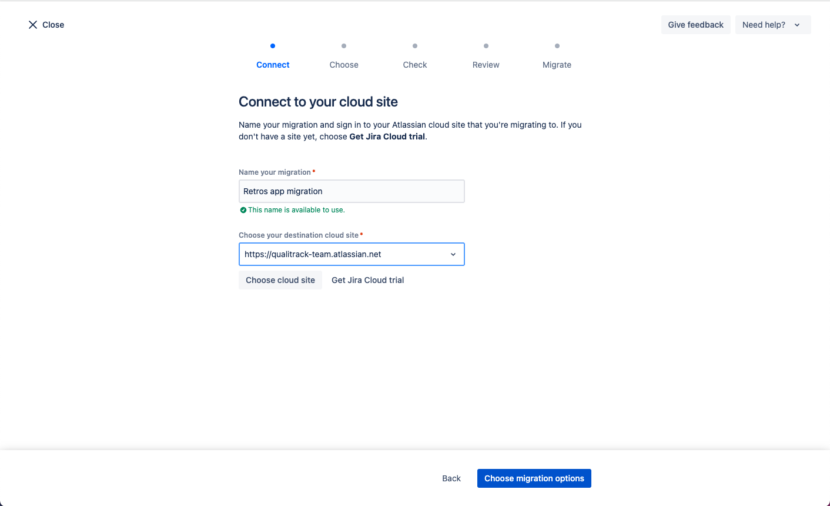830x506 pixels.
Task: Click the X close icon
Action: 33,25
